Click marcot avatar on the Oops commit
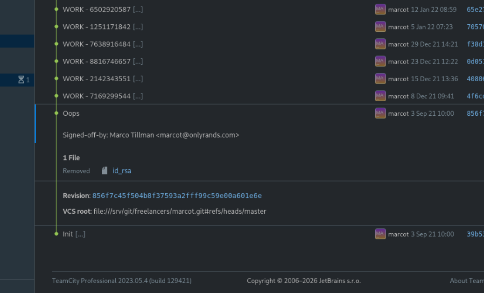The width and height of the screenshot is (484, 293). (x=380, y=113)
